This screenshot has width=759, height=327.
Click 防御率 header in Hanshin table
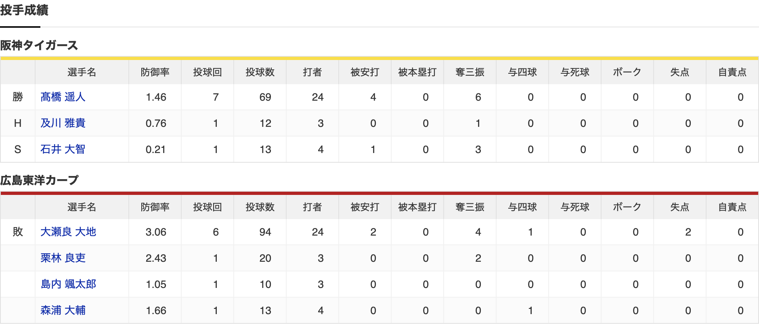[155, 72]
